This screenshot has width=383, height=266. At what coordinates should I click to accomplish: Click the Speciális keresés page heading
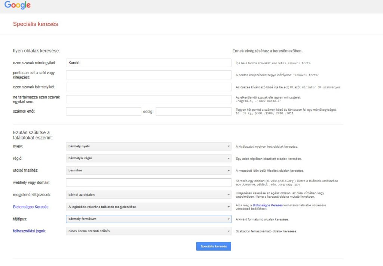[36, 24]
